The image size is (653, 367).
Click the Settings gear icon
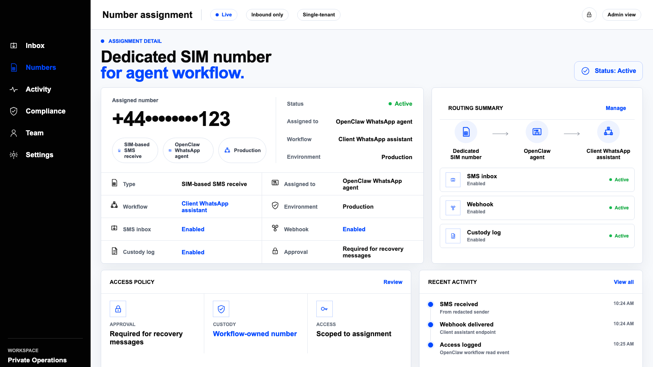[x=14, y=155]
